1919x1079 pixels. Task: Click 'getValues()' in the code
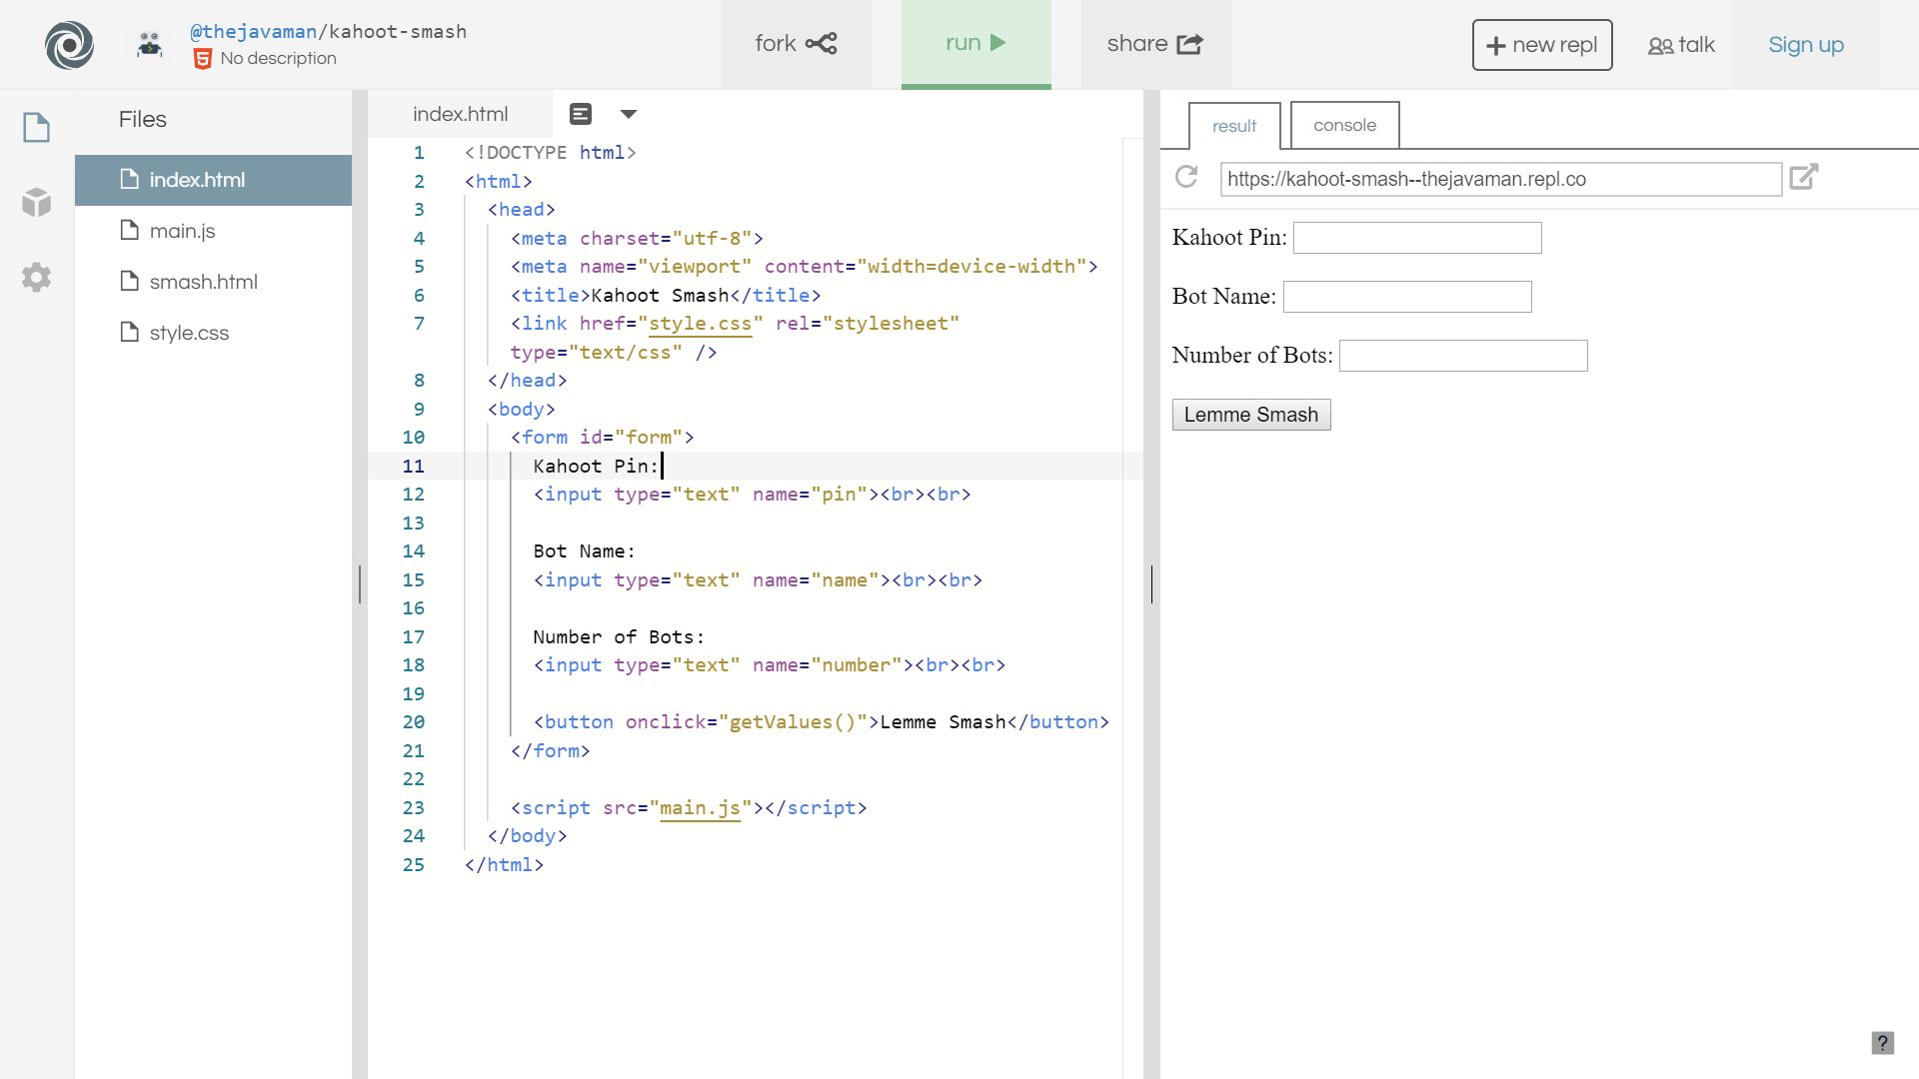793,722
